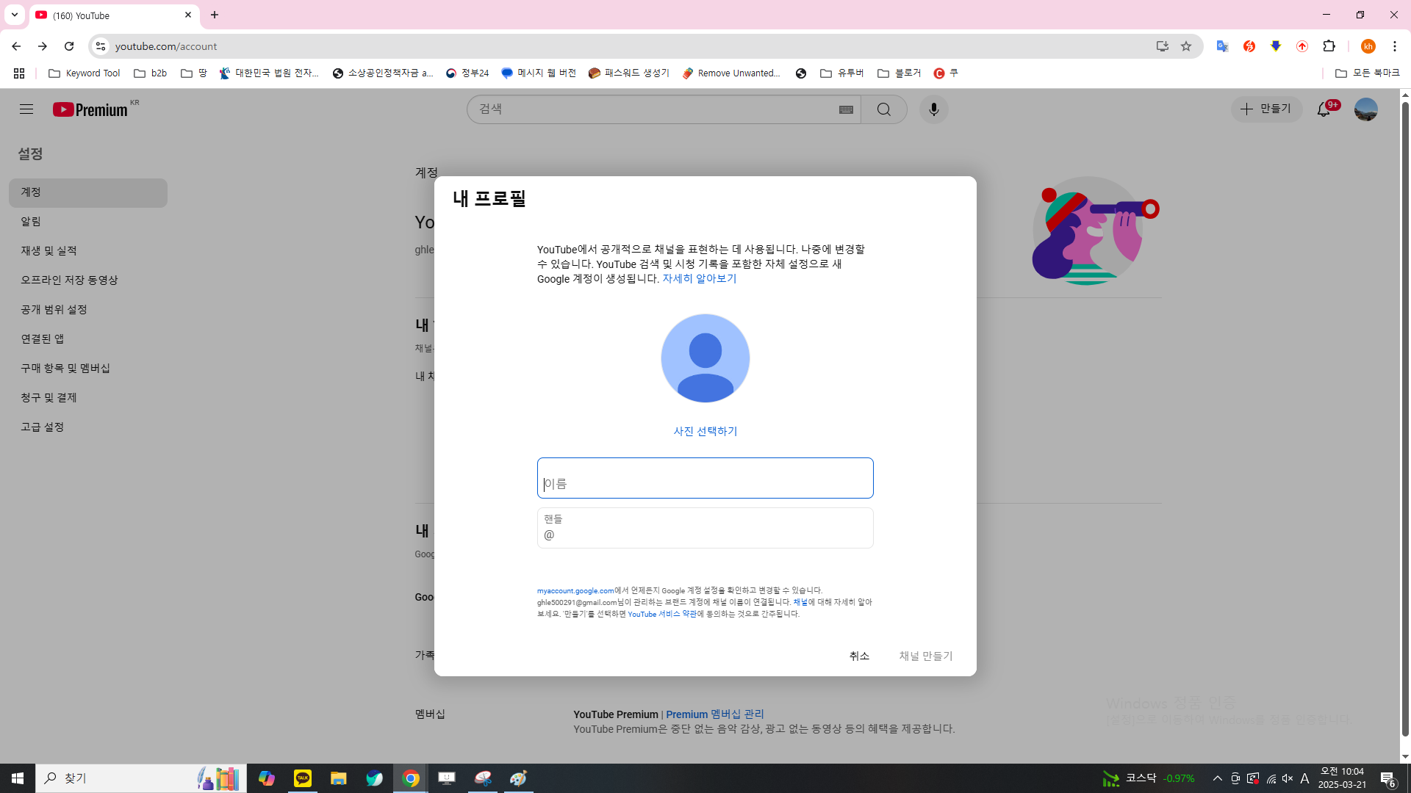Click the search magnifier button
Viewport: 1411px width, 793px height.
coord(883,109)
